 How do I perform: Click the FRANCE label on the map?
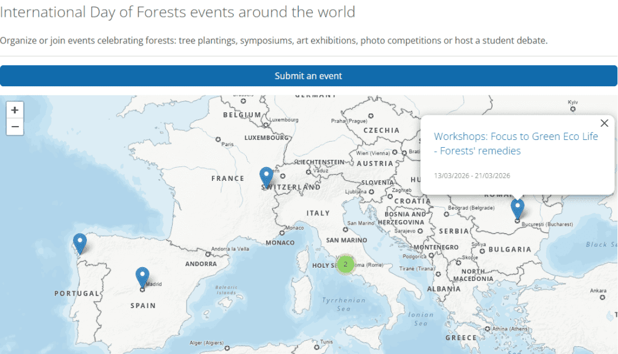[x=228, y=179]
